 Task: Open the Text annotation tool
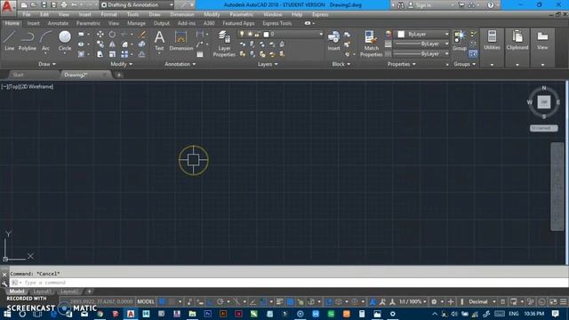159,41
